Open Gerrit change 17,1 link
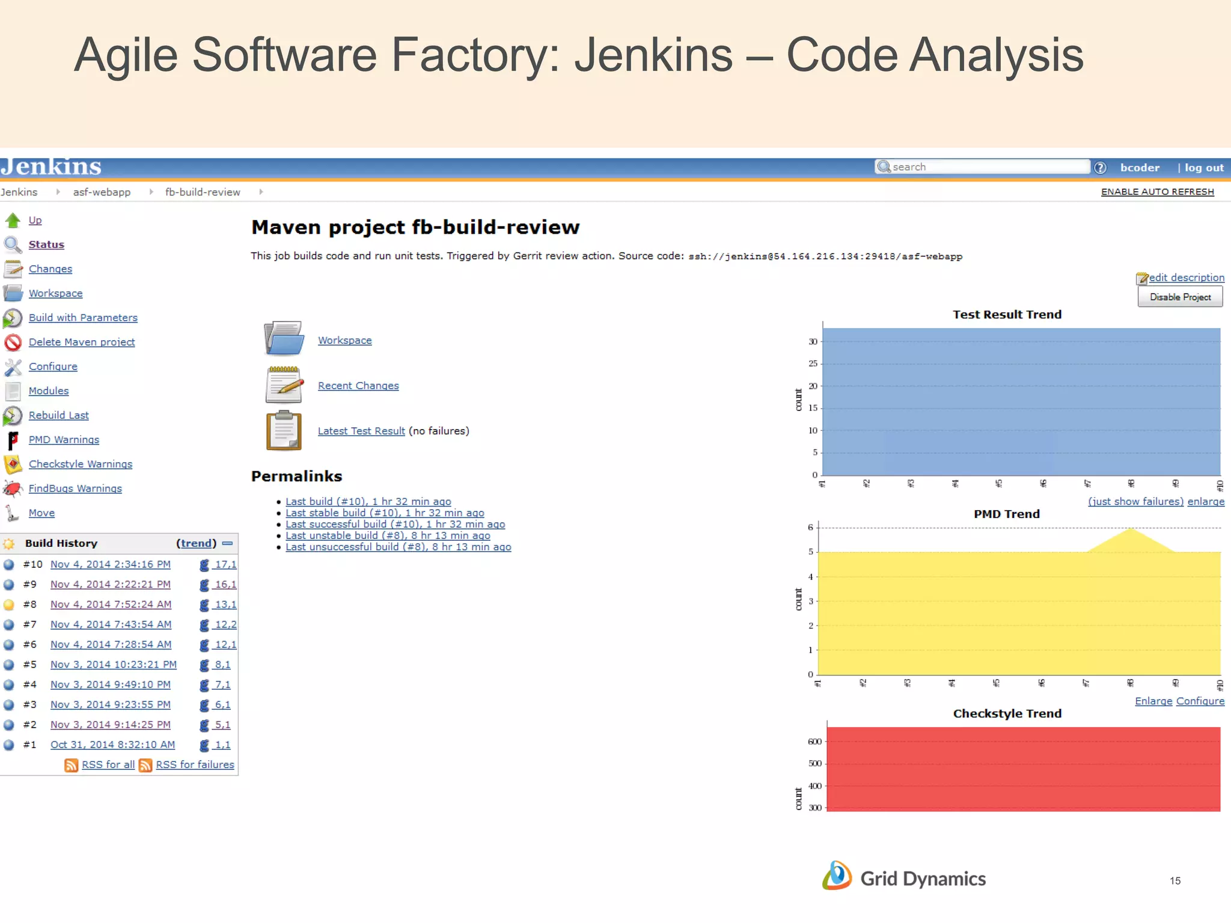This screenshot has height=923, width=1231. pyautogui.click(x=225, y=565)
